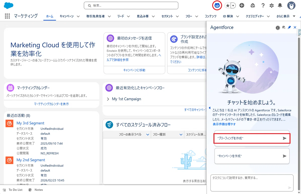Viewport: 301px width, 194px height.
Task: Click the global 検索 search field
Action: (x=131, y=6)
